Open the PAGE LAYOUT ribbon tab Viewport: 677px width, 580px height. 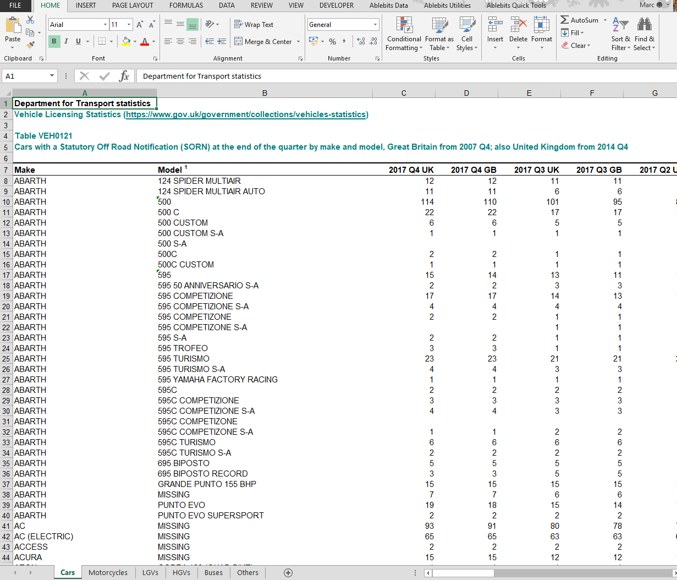[x=133, y=6]
